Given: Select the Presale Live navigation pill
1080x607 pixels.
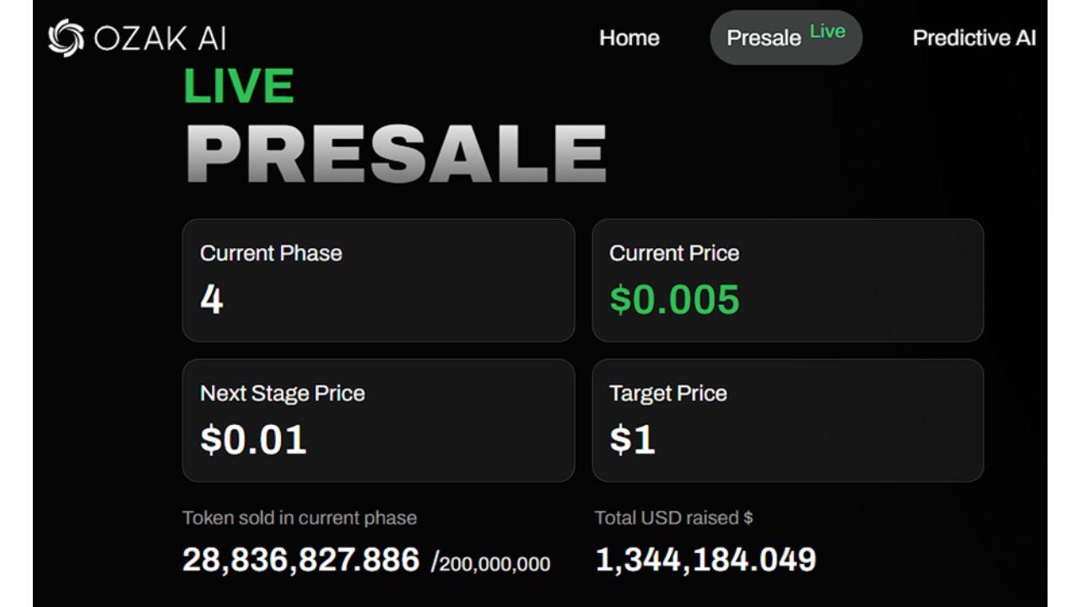Looking at the screenshot, I should coord(786,38).
